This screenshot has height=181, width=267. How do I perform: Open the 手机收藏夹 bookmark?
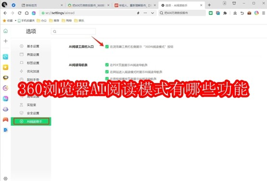click(26, 21)
